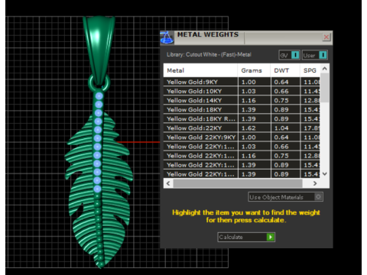This screenshot has height=275, width=367.
Task: Select Yellow Gold 22KY:9KY row
Action: click(x=242, y=137)
